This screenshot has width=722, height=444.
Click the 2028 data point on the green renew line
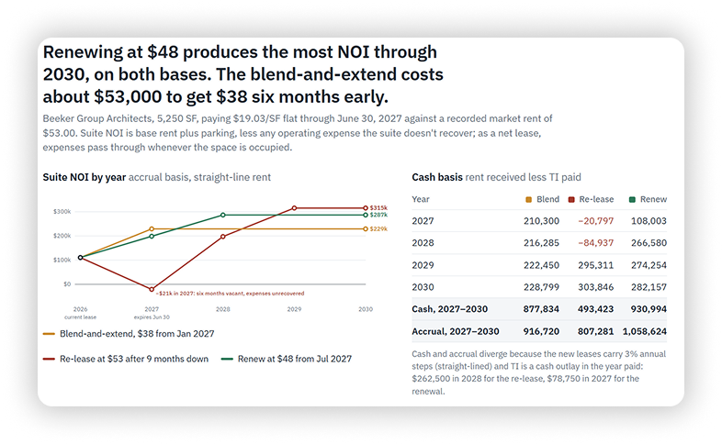[223, 215]
